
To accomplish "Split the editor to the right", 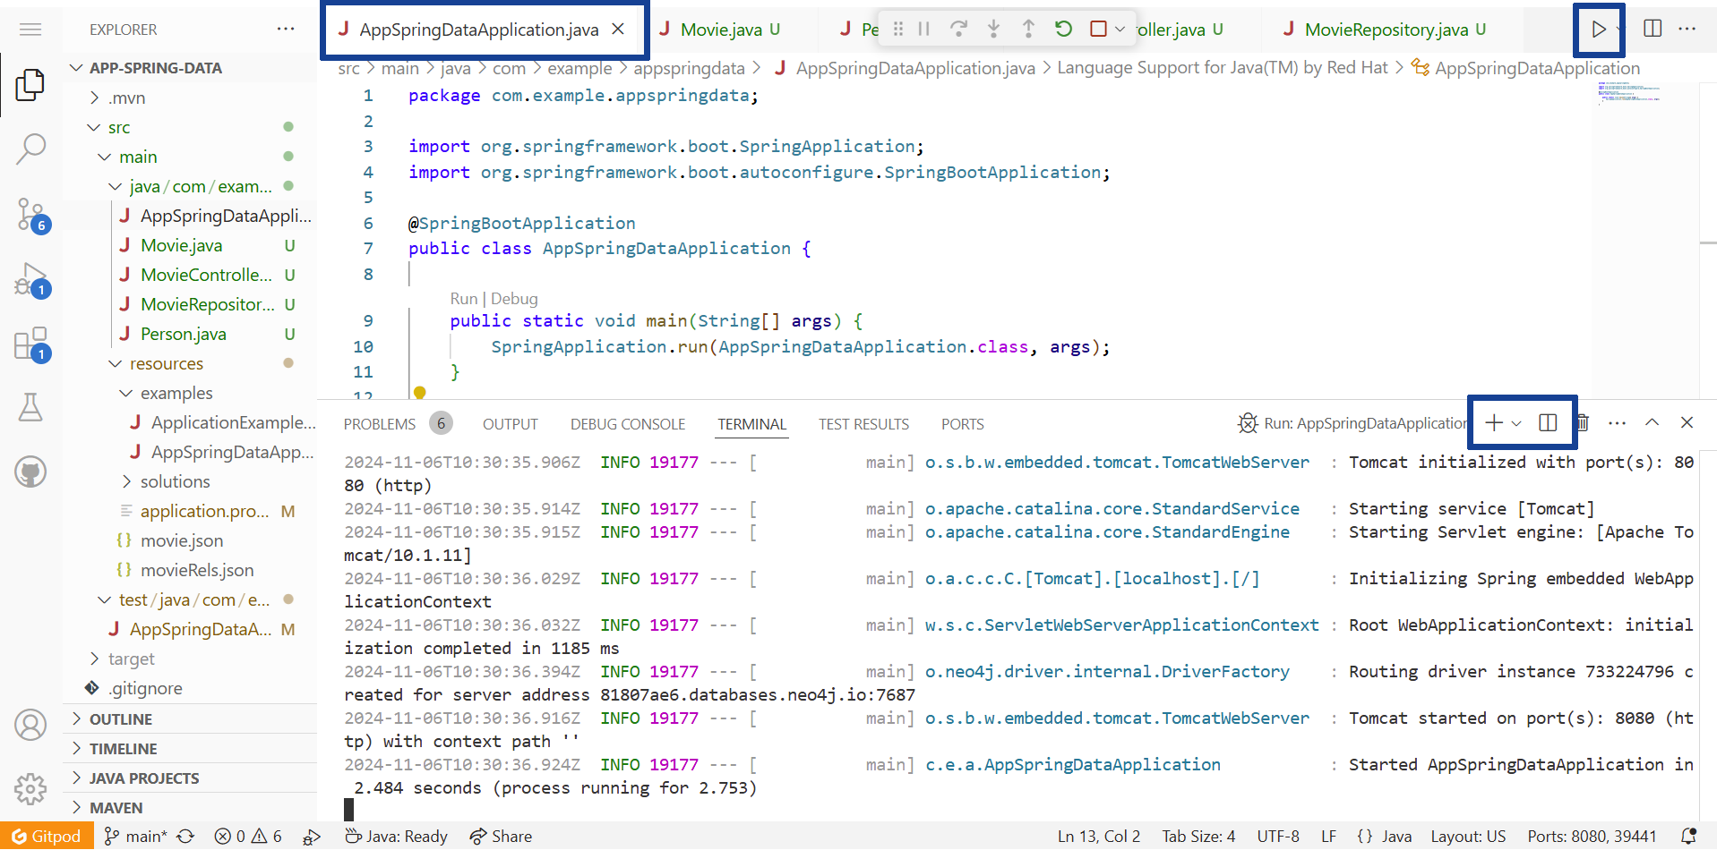I will (x=1653, y=29).
